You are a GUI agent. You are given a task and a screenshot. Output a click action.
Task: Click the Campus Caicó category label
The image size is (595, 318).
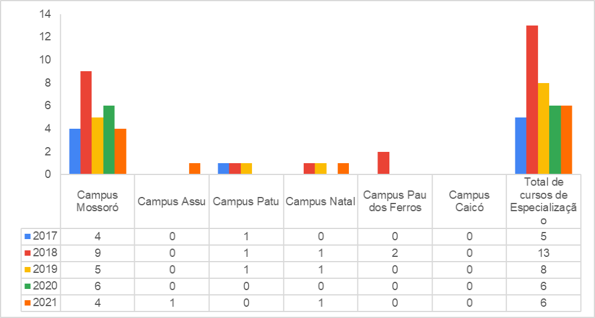(x=469, y=201)
